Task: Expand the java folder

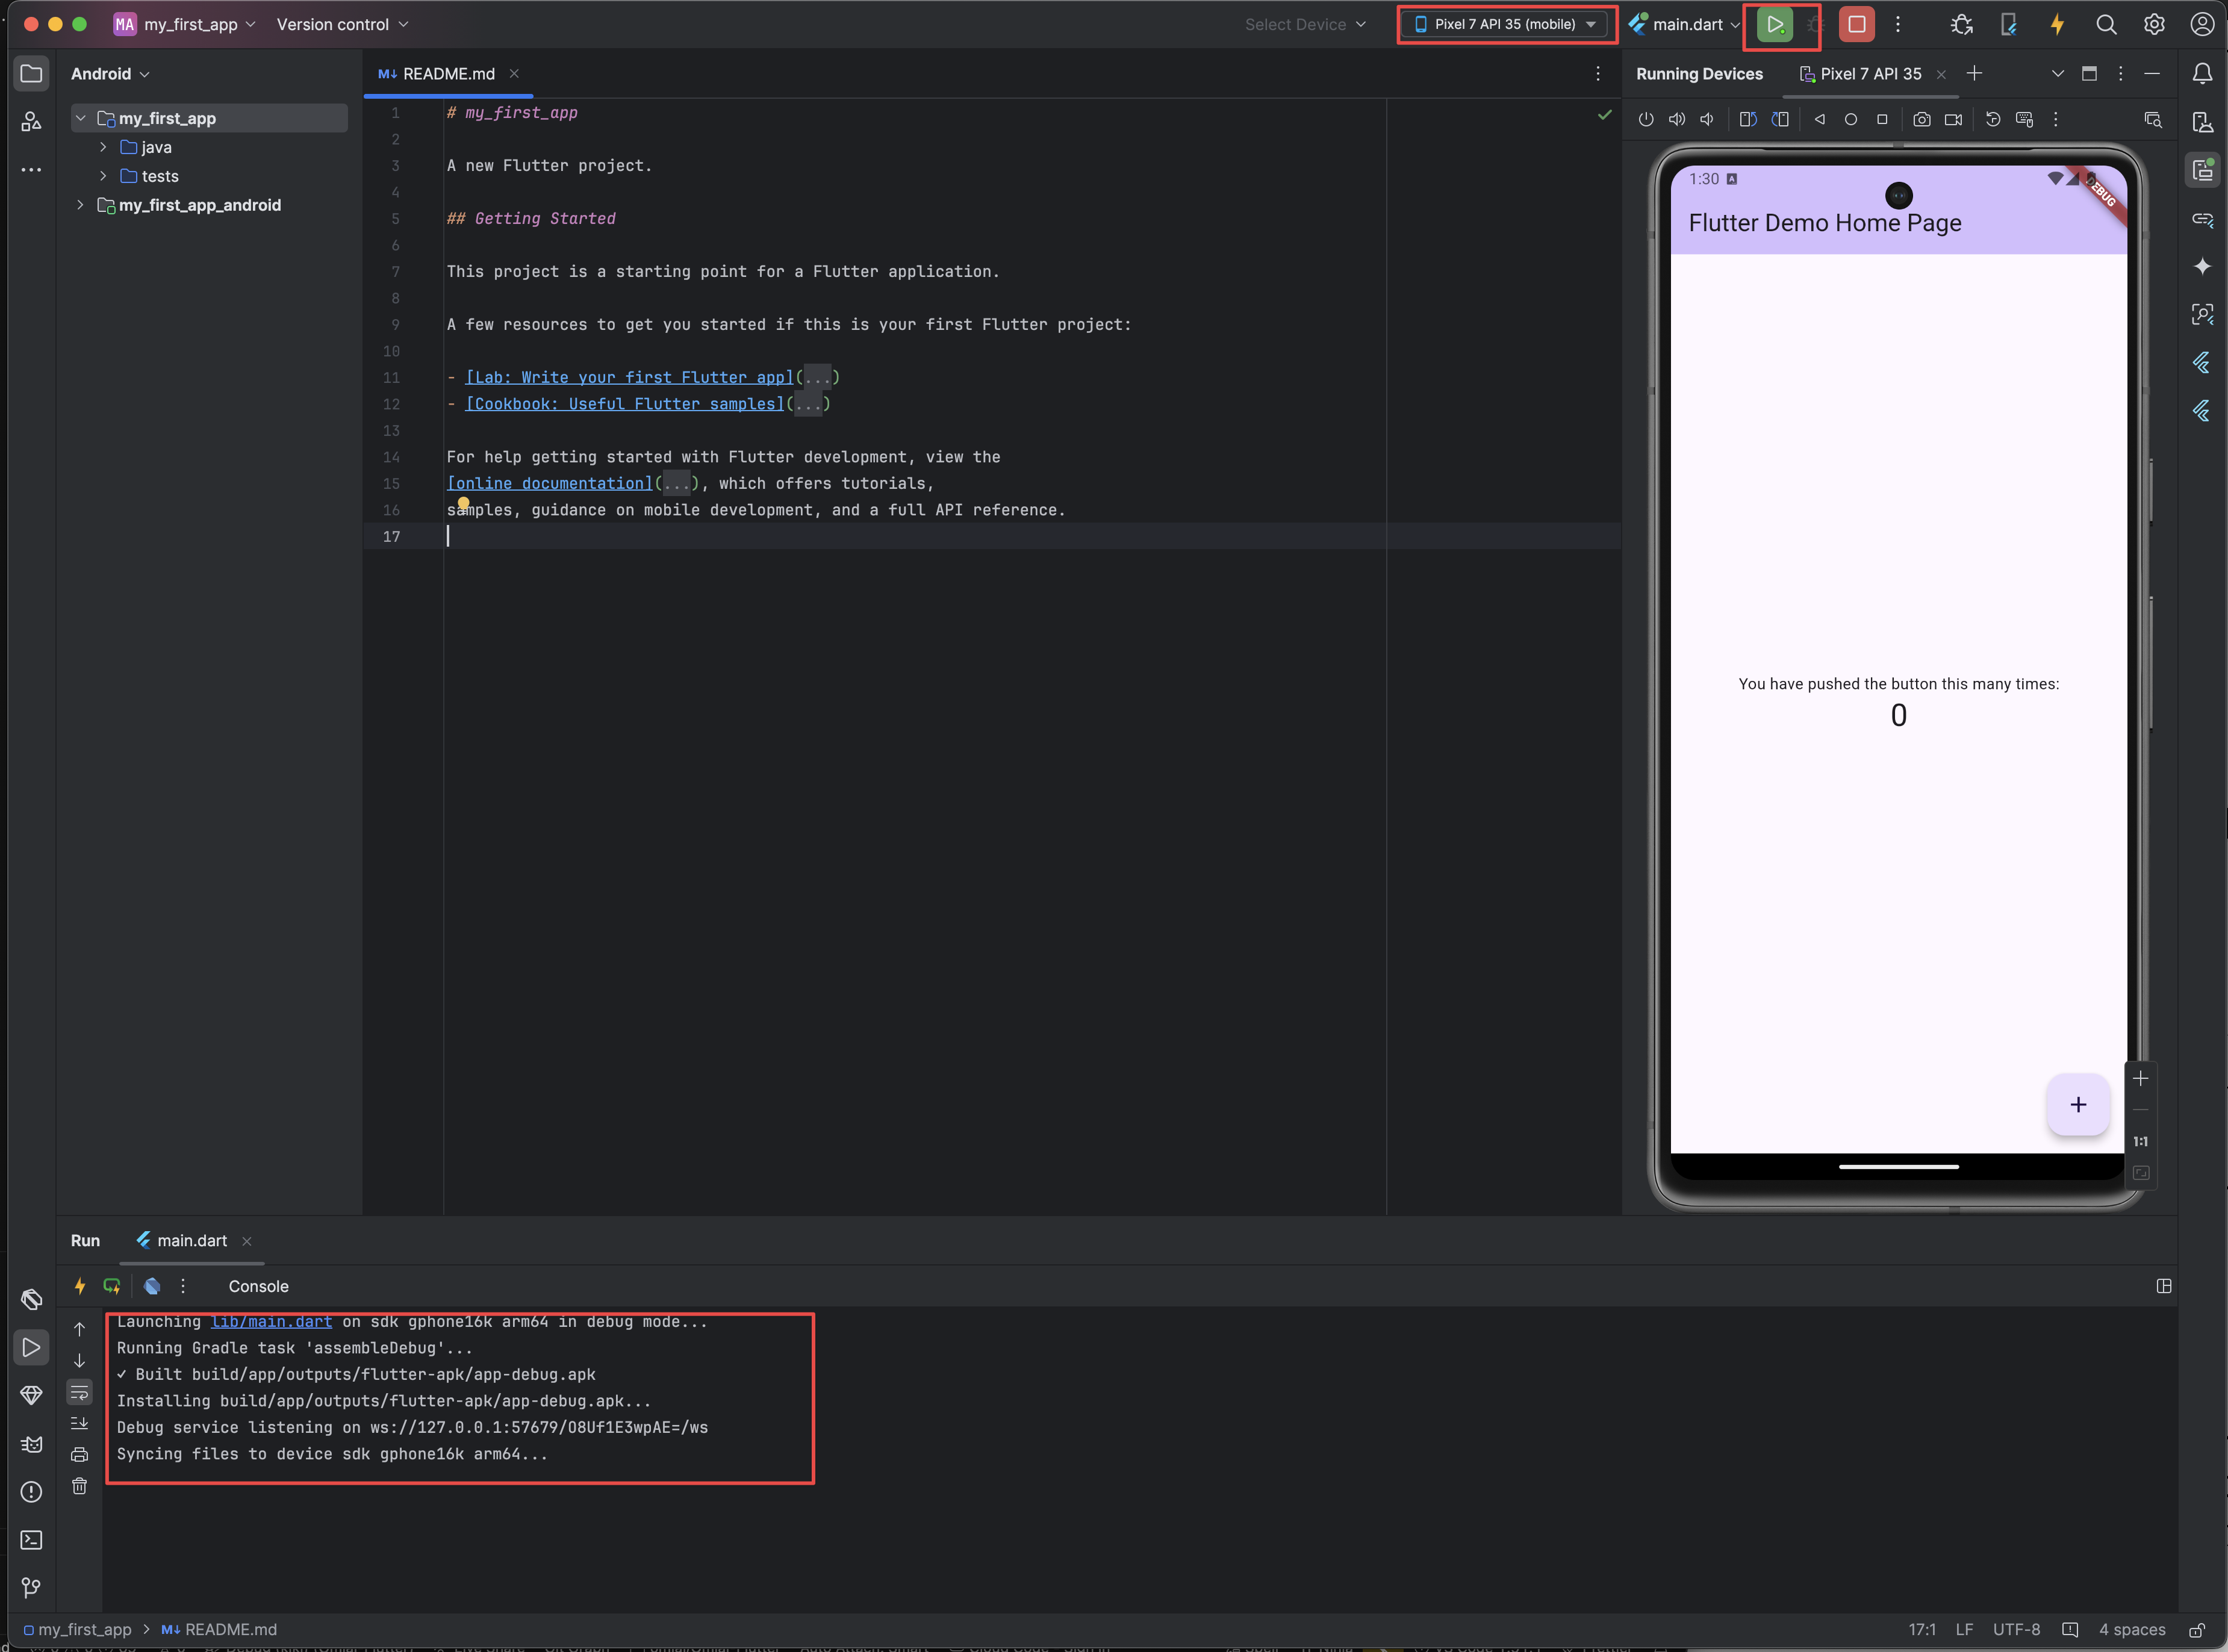Action: 103,147
